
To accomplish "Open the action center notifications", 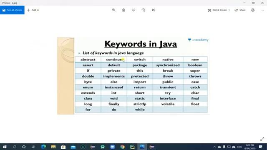I will pyautogui.click(x=260, y=147).
